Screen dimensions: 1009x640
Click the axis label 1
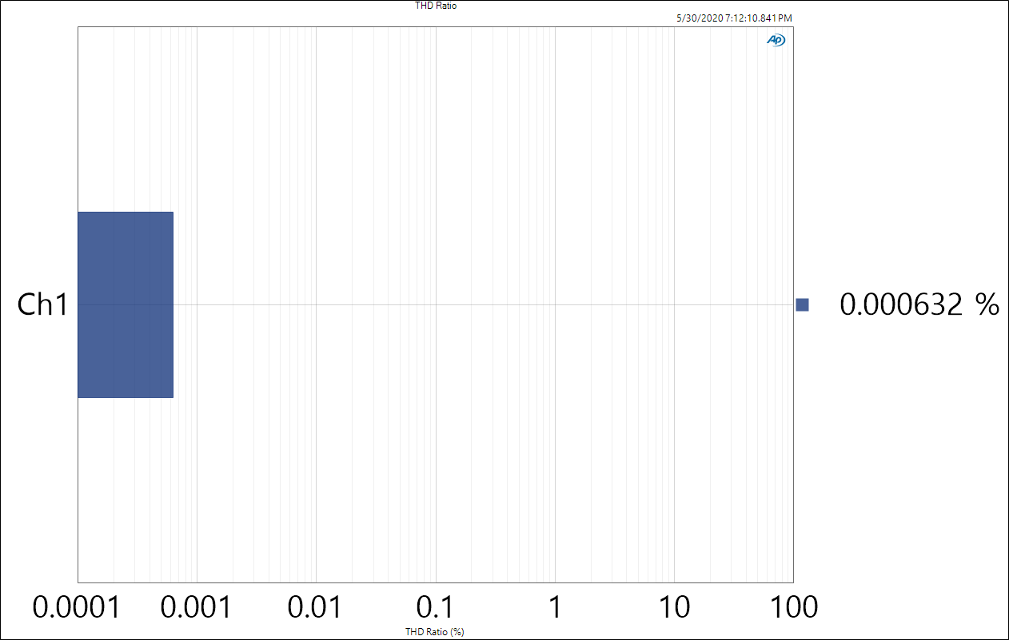[x=554, y=607]
